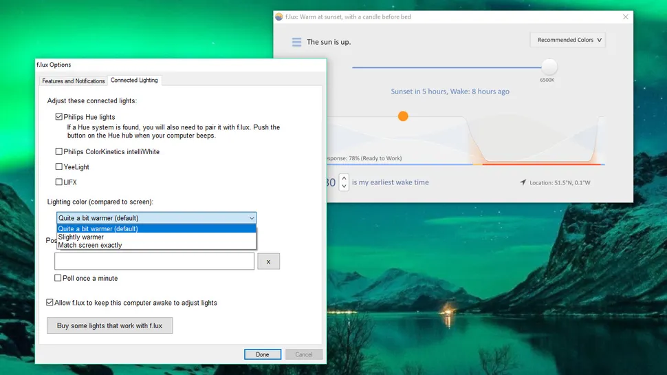Open the Recommended Colors dropdown
Viewport: 667px width, 375px height.
pos(568,40)
